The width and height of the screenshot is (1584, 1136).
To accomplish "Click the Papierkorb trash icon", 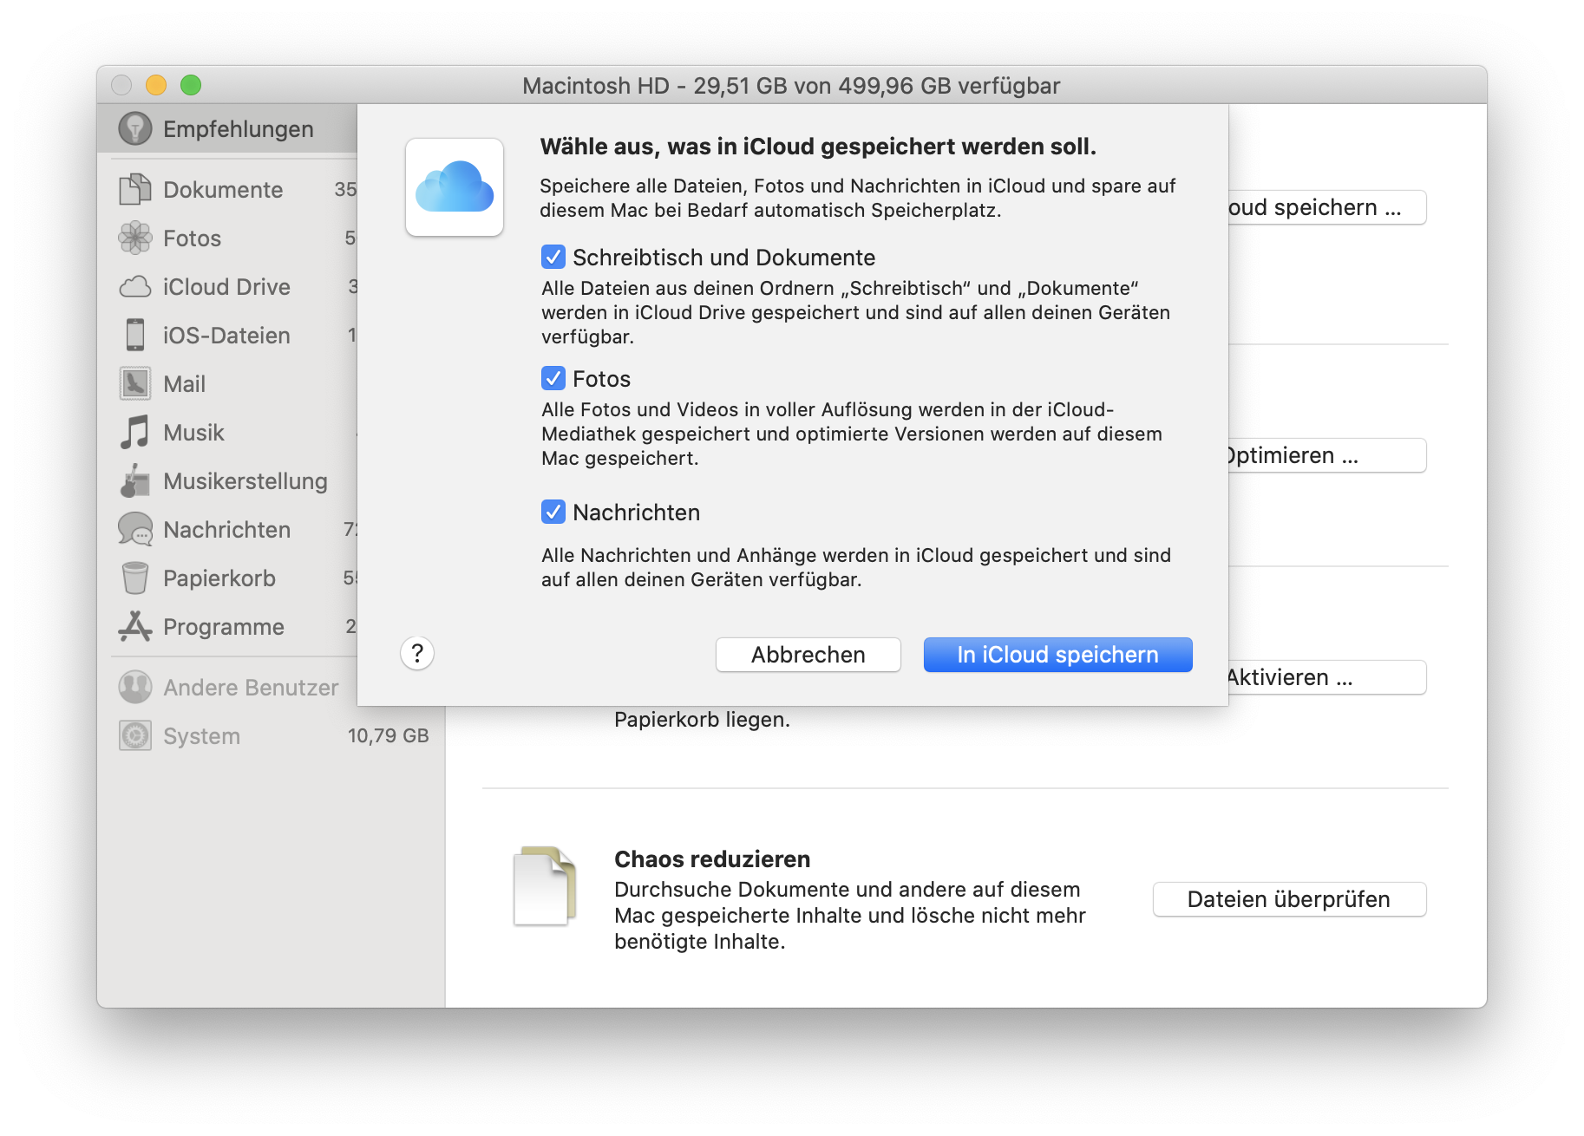I will click(135, 578).
